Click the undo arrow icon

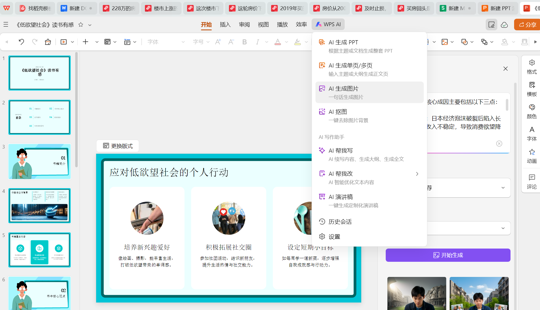pyautogui.click(x=21, y=42)
